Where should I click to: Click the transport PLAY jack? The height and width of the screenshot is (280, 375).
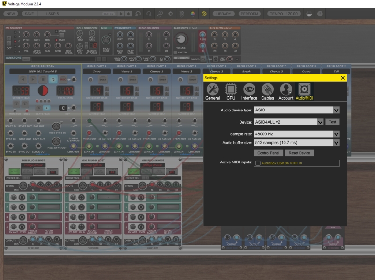120,34
